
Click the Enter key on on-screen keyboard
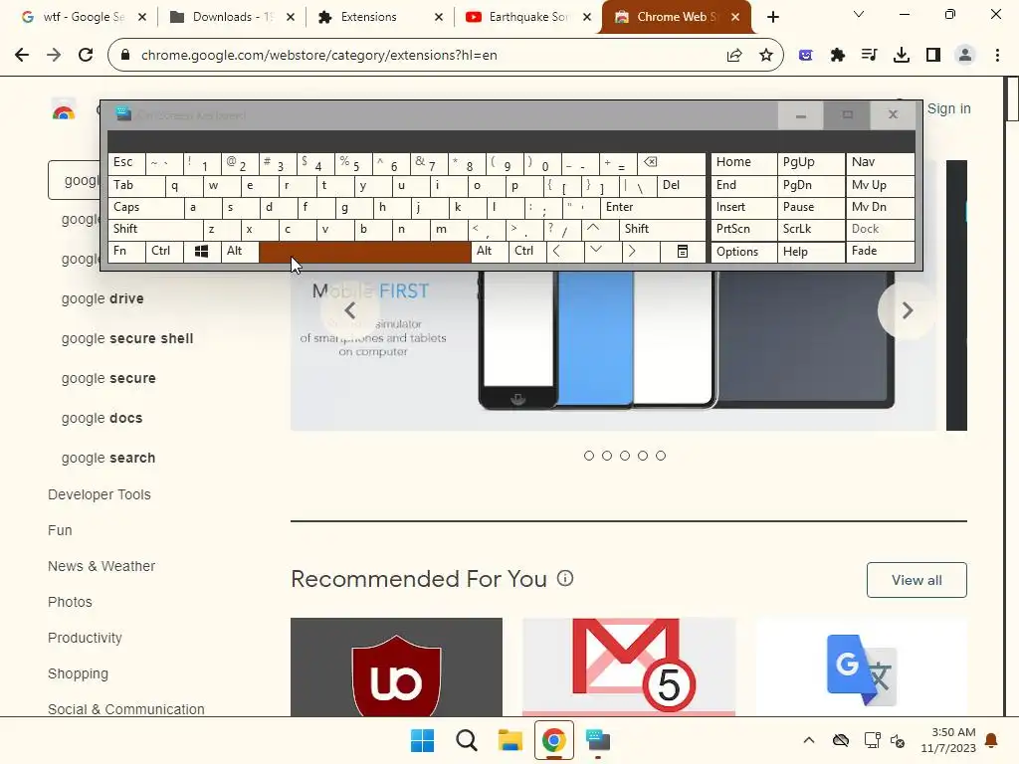[653, 207]
